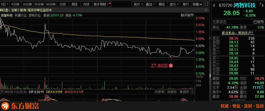Show the 周线 weekly chart
265x111 pixels.
75,5
